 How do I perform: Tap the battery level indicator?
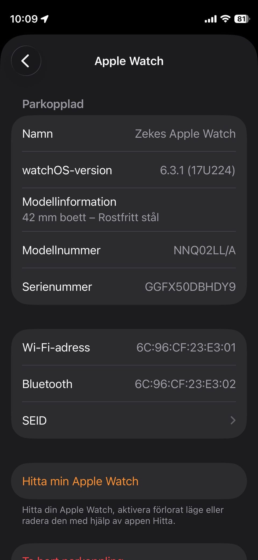point(242,19)
